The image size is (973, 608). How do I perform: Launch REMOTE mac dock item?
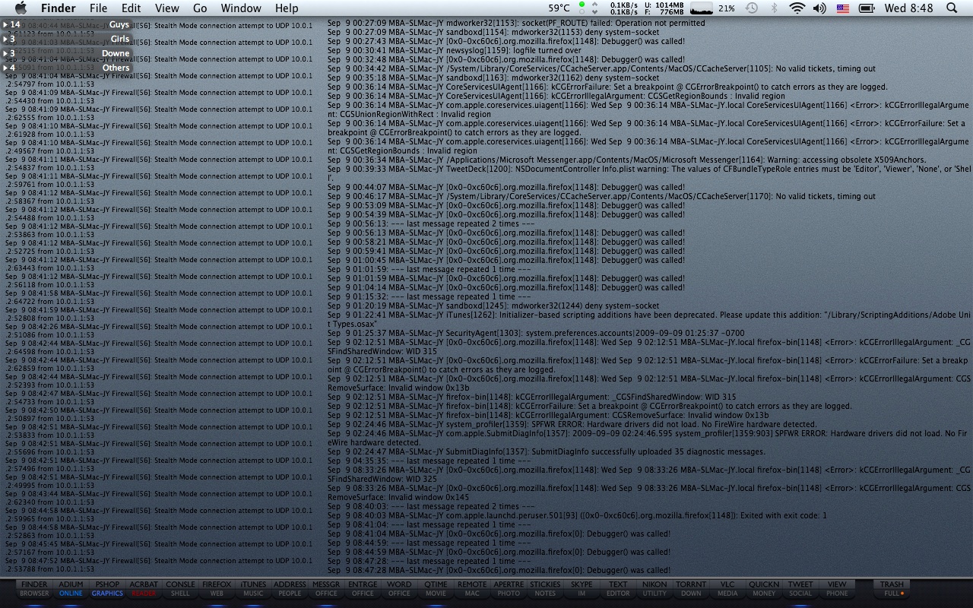[x=472, y=589]
